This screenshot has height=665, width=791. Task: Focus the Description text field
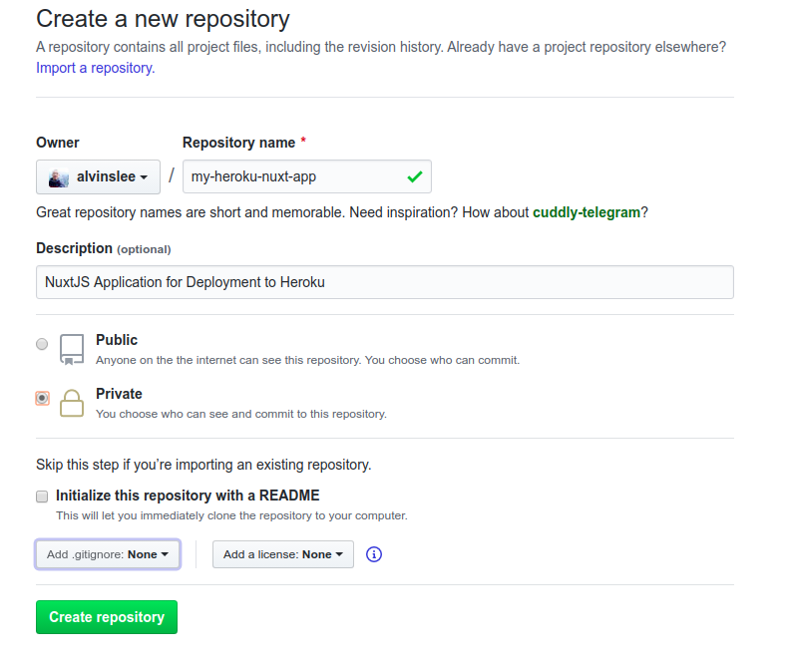(x=384, y=282)
